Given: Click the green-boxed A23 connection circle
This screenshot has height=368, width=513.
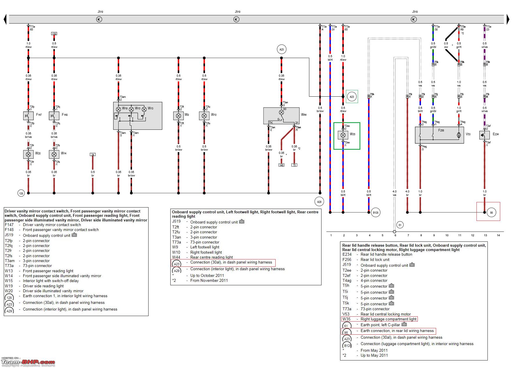Looking at the screenshot, I should (352, 97).
